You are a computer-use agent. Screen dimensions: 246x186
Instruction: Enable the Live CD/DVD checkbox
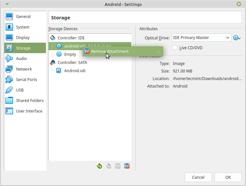click(x=175, y=48)
